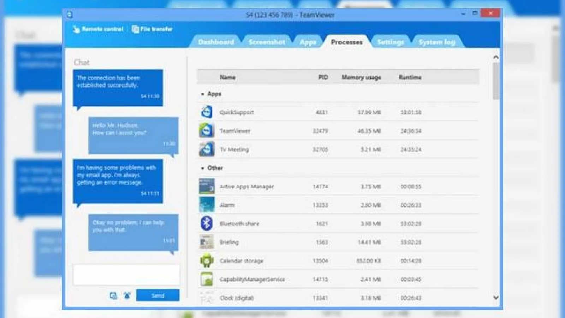565x318 pixels.
Task: Select the Briefing process row
Action: 338,242
